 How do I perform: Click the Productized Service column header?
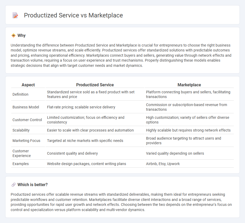coord(95,85)
